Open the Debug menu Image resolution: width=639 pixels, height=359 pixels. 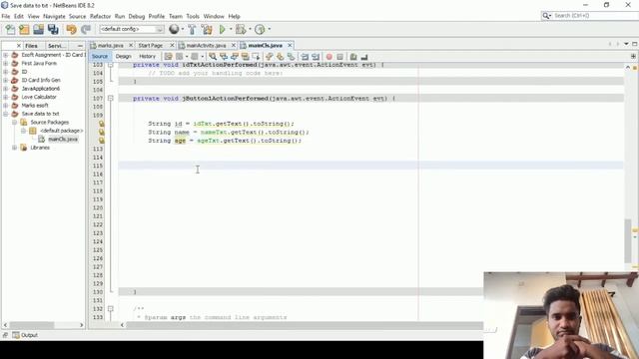tap(137, 16)
